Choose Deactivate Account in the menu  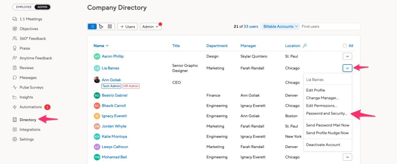(323, 145)
